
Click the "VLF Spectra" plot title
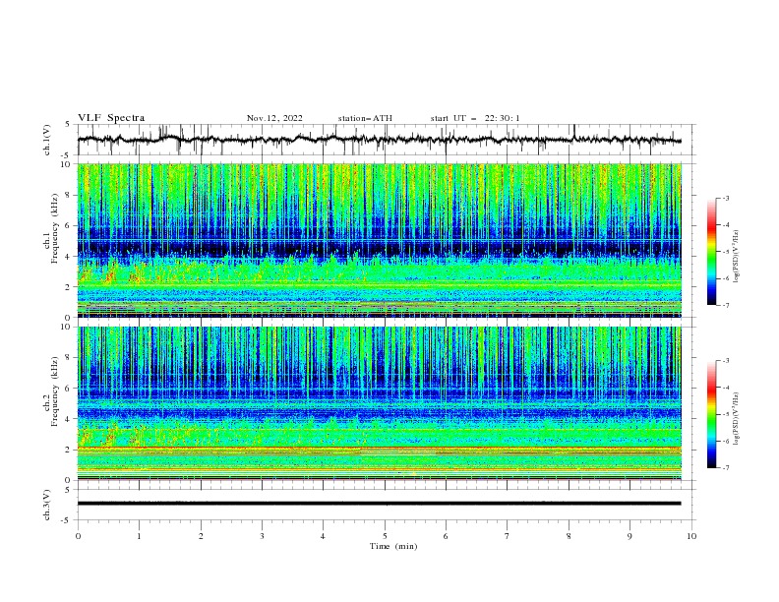click(111, 118)
